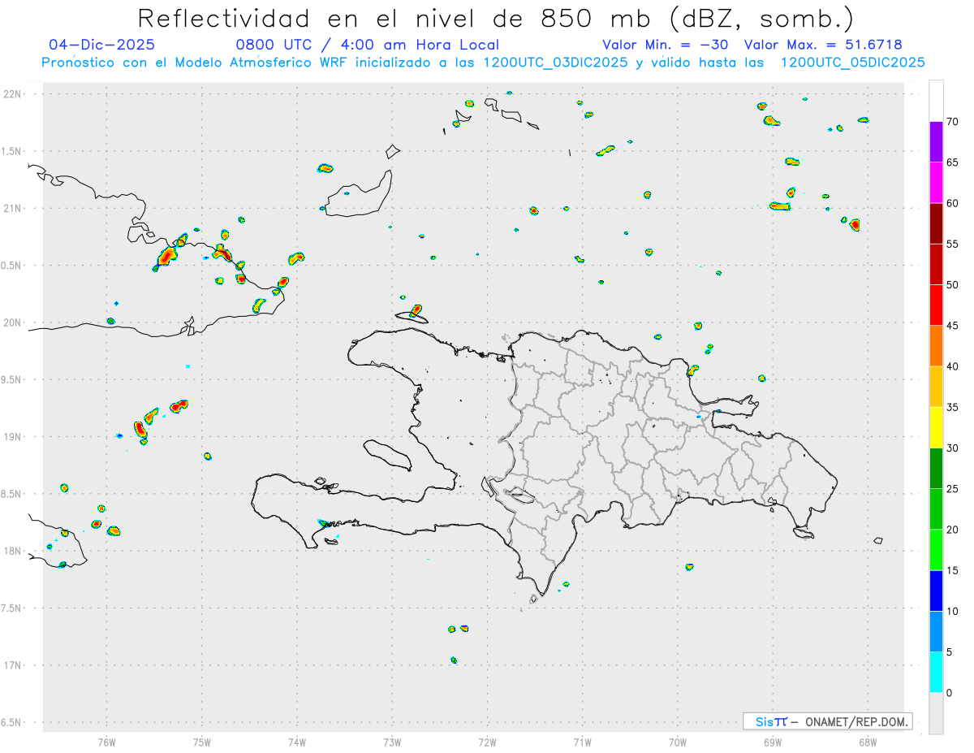Select the '74W' longitude label
The height and width of the screenshot is (753, 974).
[297, 742]
